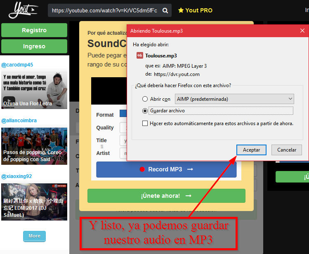The image size is (309, 254).
Task: Open the Pasos de popping video thumbnail
Action: (34, 146)
